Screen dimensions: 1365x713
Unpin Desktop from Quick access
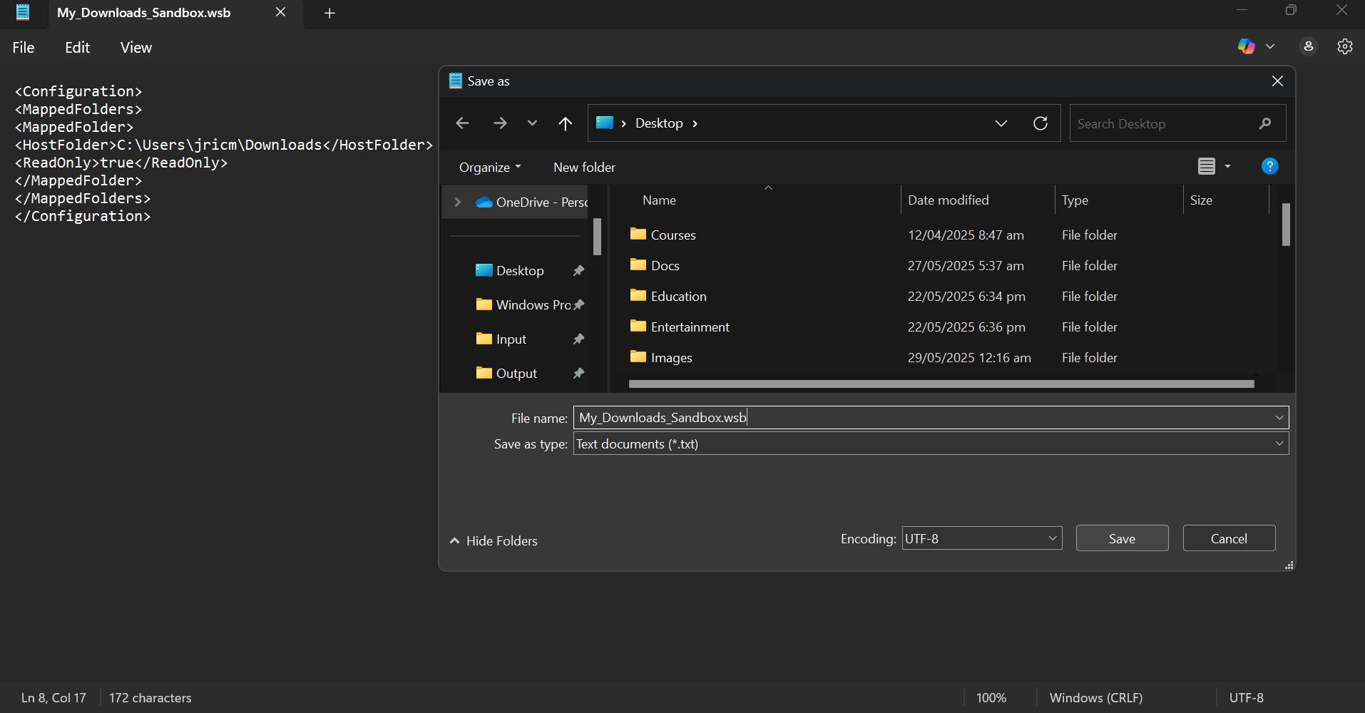578,270
